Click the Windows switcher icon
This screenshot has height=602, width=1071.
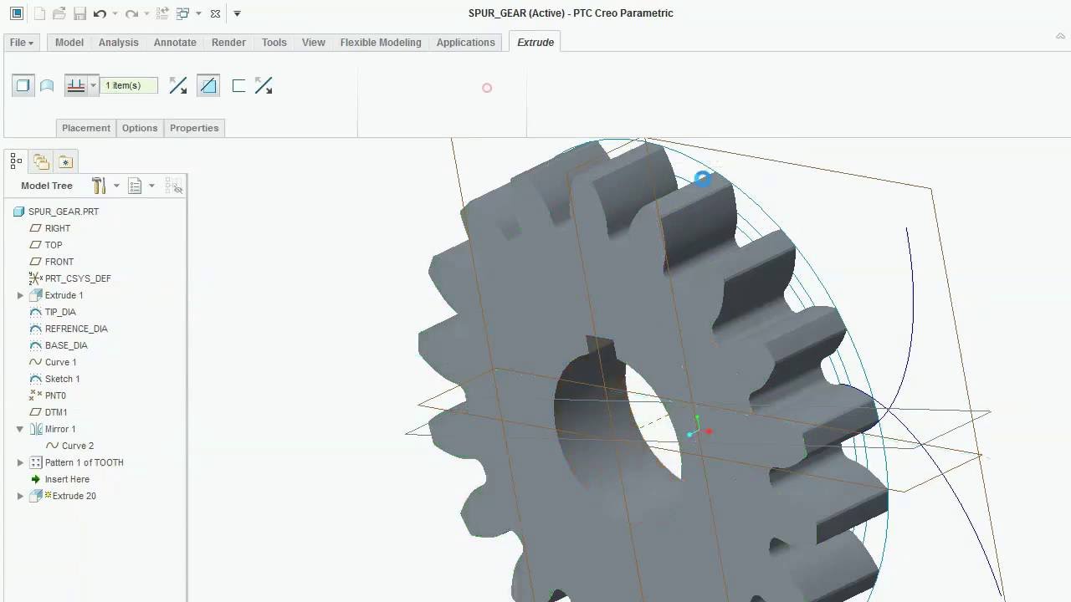pos(182,13)
